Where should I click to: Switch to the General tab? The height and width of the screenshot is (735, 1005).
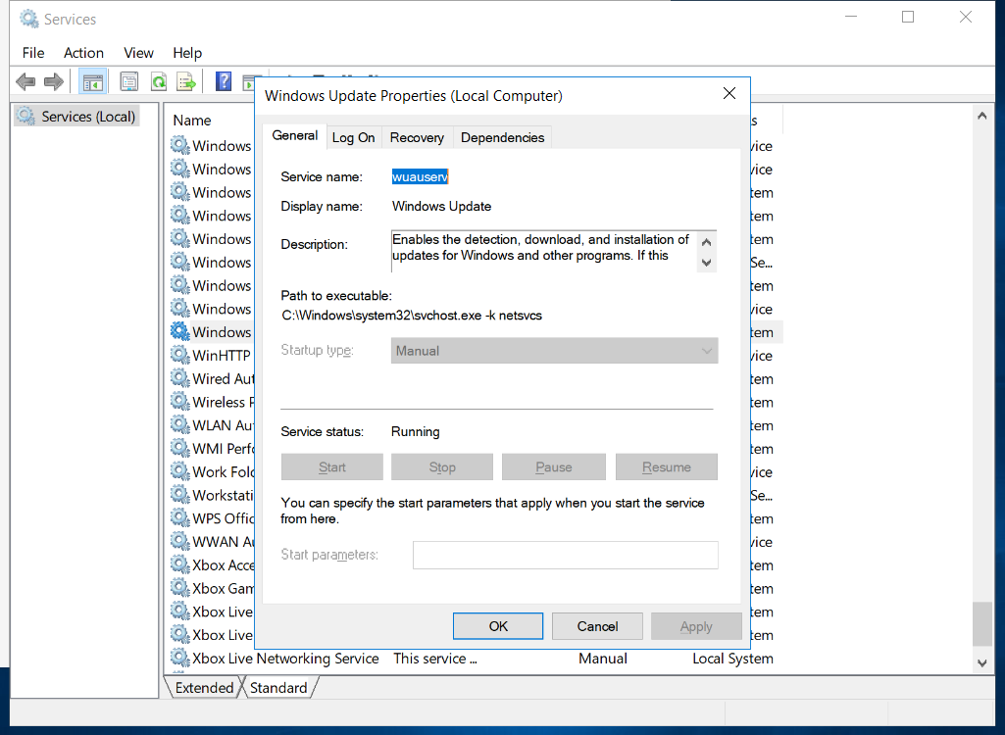tap(295, 136)
